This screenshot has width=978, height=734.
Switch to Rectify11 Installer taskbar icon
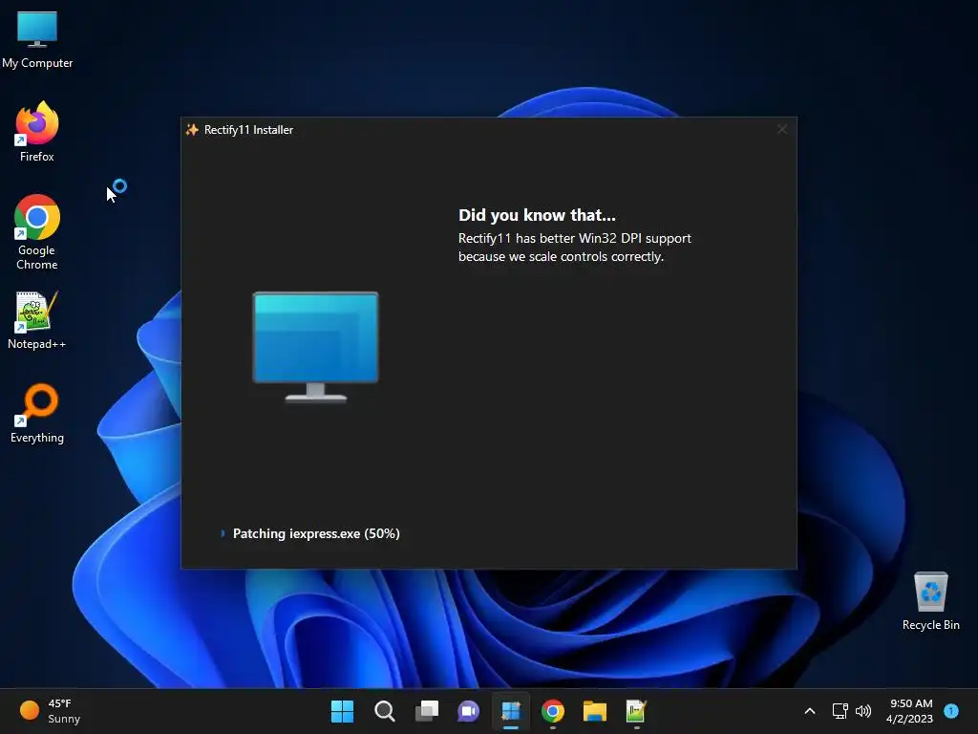[x=511, y=711]
